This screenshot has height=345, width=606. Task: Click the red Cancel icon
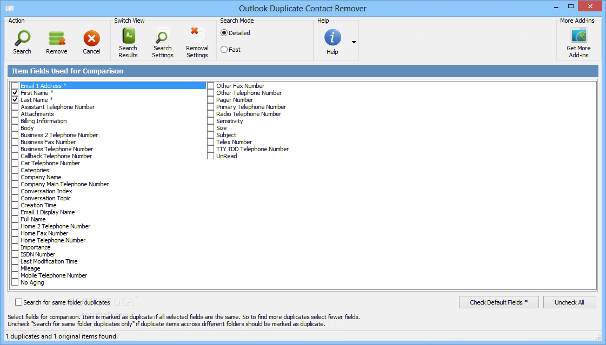pos(91,38)
